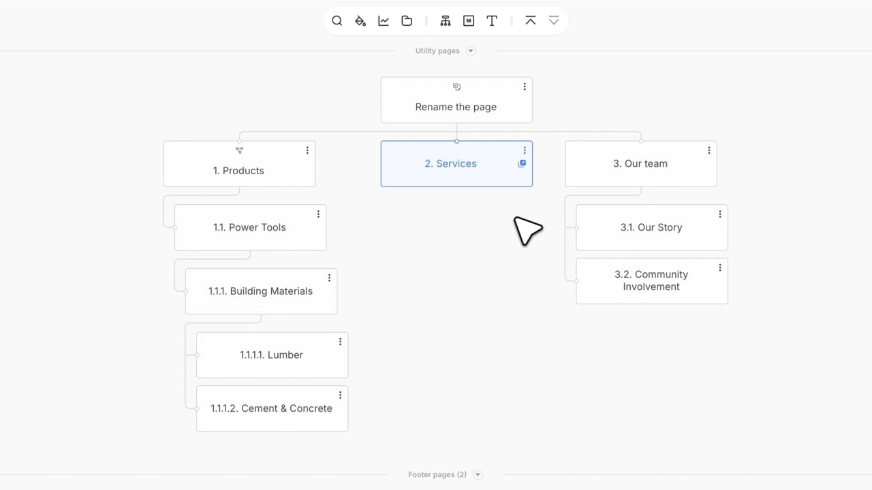Screen dimensions: 872x490
Task: Select the Text tool icon
Action: click(x=492, y=21)
